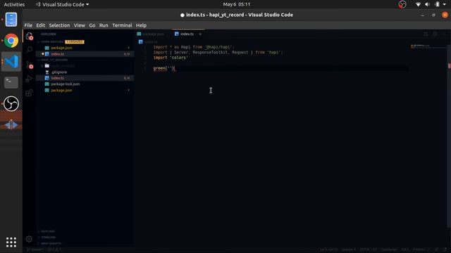Open the Edit menu

tap(41, 25)
